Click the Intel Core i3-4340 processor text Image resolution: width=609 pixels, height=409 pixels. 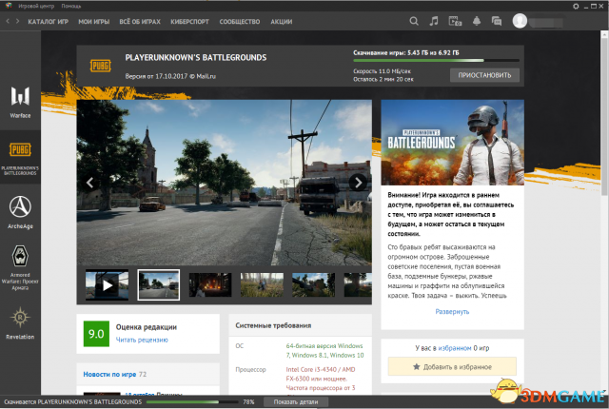[321, 379]
